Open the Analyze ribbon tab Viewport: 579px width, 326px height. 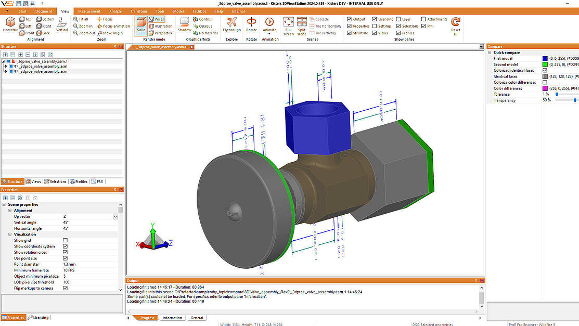pos(115,11)
